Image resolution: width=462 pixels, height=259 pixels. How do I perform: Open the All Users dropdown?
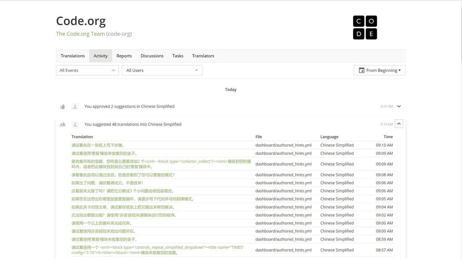(162, 70)
